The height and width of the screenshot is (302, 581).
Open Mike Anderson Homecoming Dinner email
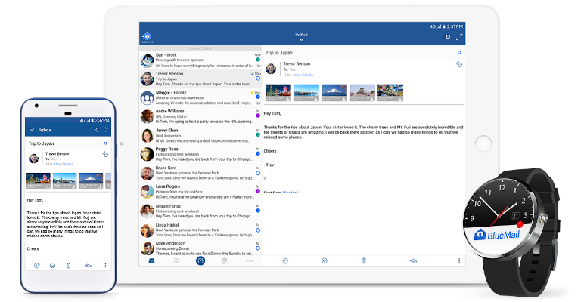click(x=200, y=248)
